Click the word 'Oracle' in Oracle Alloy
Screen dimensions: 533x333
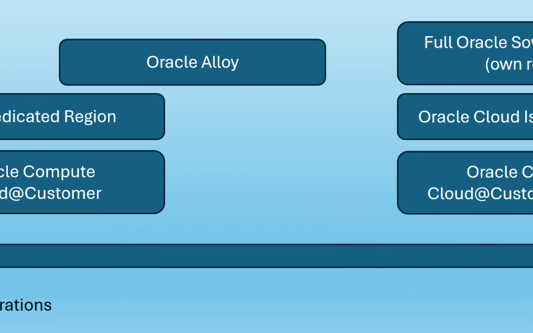pyautogui.click(x=172, y=62)
